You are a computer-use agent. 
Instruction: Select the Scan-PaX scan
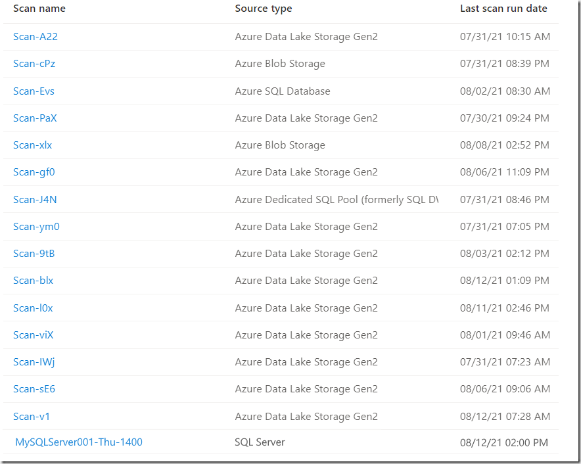[35, 118]
